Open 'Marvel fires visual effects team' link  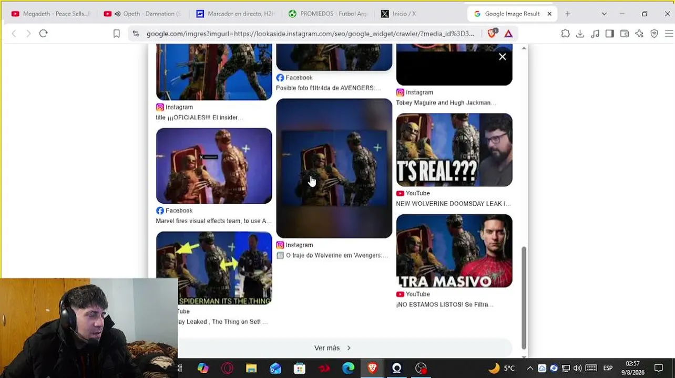213,221
